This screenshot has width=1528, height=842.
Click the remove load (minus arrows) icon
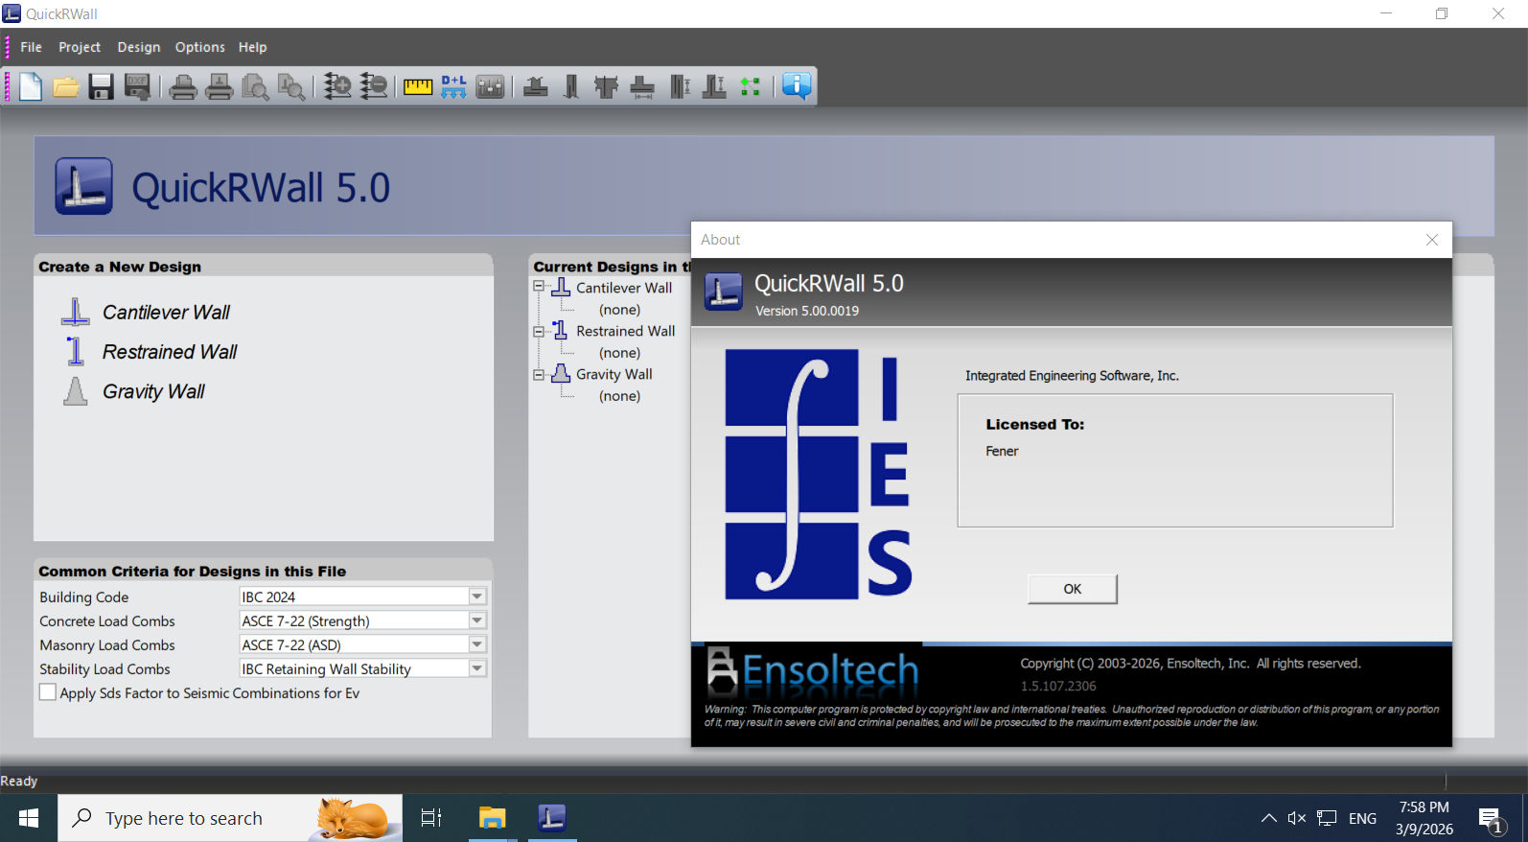point(374,86)
